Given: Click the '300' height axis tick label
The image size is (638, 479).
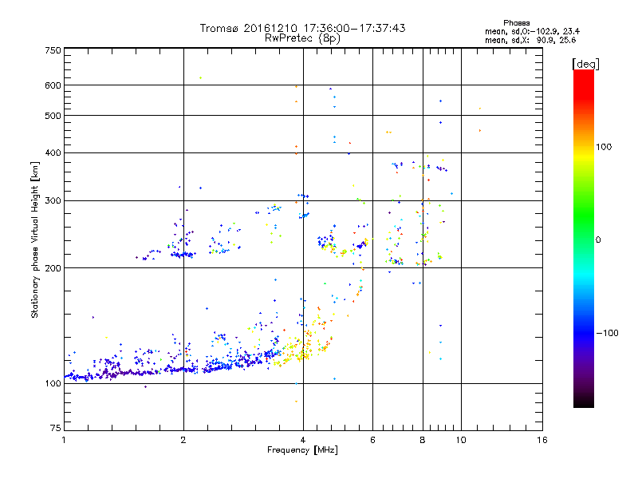Looking at the screenshot, I should click(53, 200).
